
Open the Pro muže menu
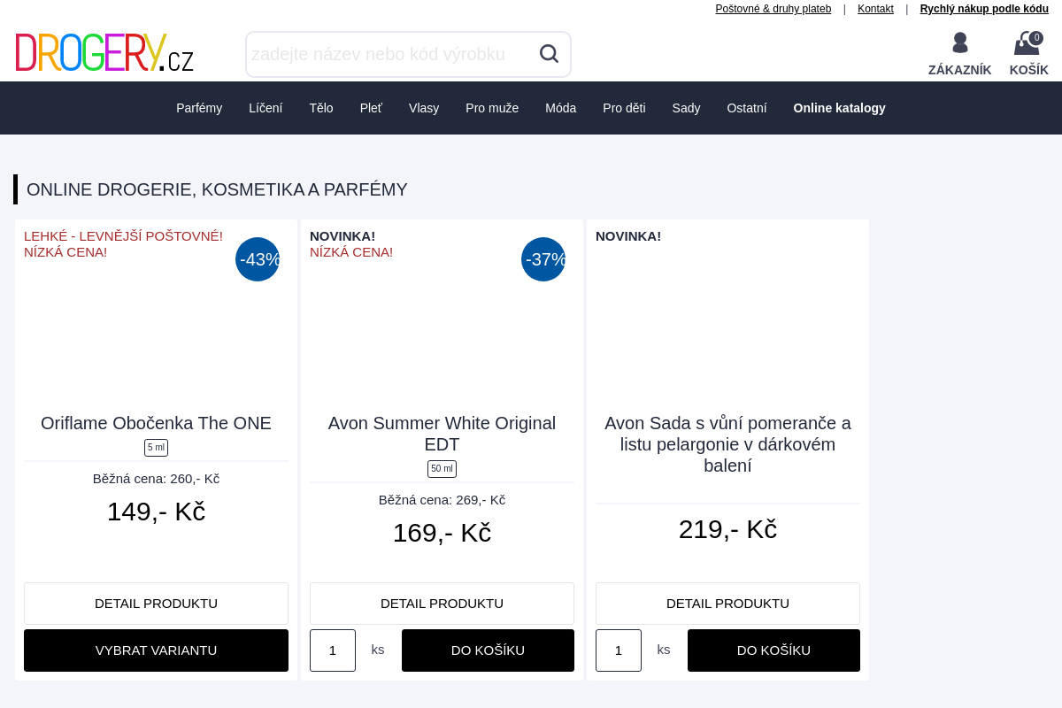[x=492, y=108]
